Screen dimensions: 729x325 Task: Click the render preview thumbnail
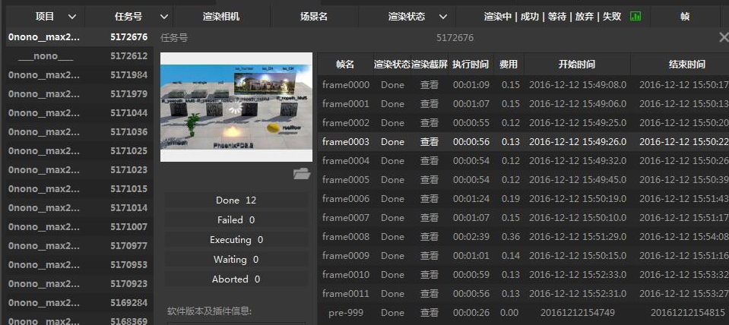[236, 106]
